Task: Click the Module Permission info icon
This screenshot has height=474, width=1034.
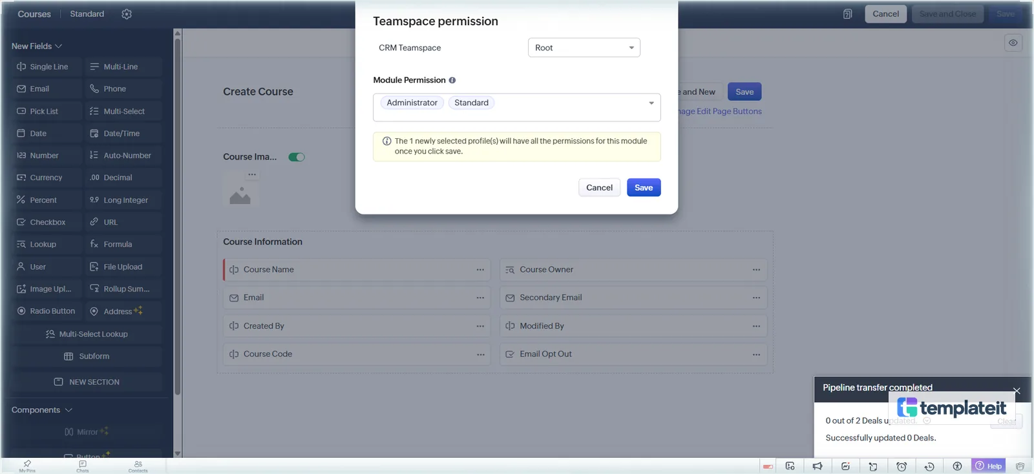Action: click(452, 80)
